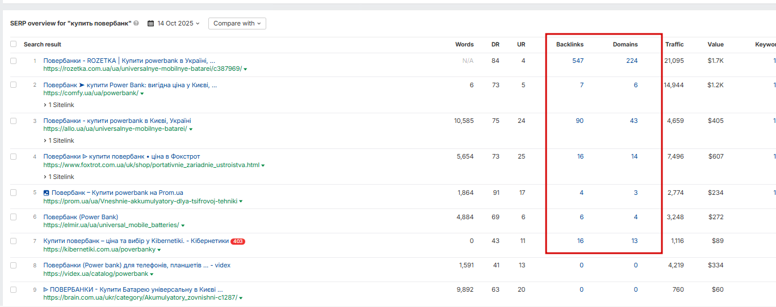776x307 pixels.
Task: Open domains count 224 for ROZETKA
Action: (632, 61)
